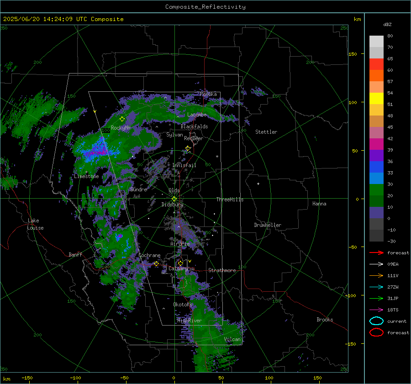Screen dimensions: 411x384
Task: Click the Calgary city label
Action: pos(178,268)
